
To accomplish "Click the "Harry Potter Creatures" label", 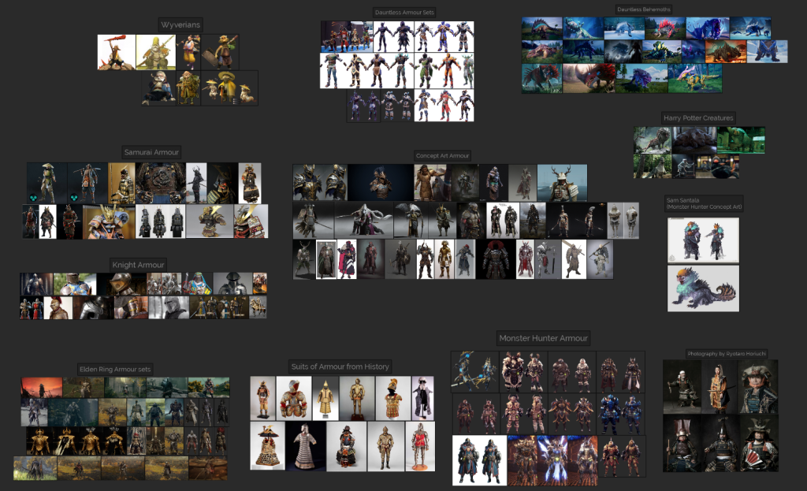I will pyautogui.click(x=698, y=118).
